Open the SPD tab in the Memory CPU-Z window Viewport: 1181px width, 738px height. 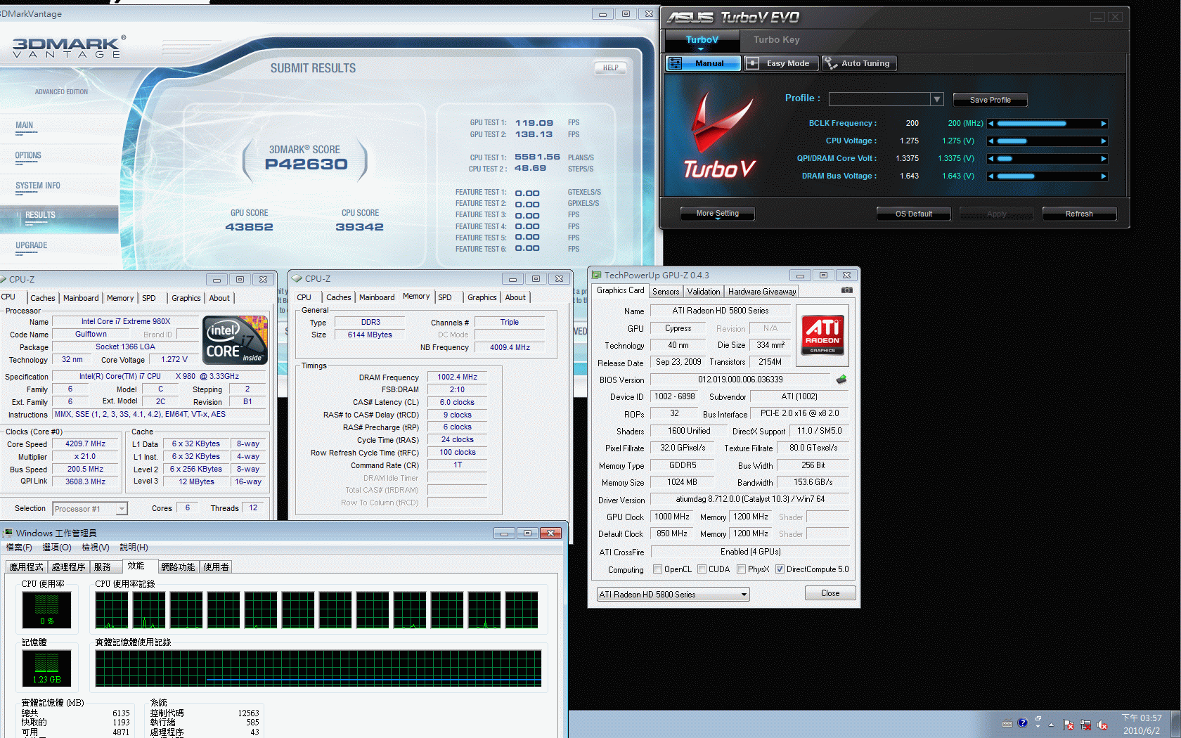pos(445,297)
